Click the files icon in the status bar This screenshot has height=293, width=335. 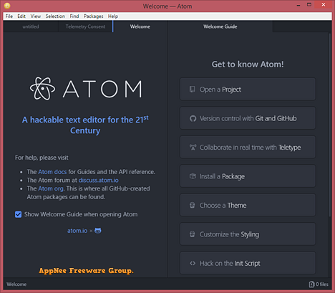pos(311,284)
